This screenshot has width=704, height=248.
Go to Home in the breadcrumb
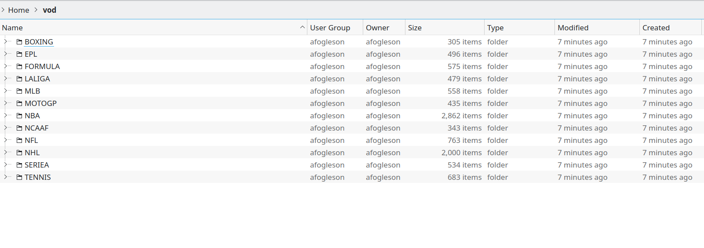[x=18, y=10]
